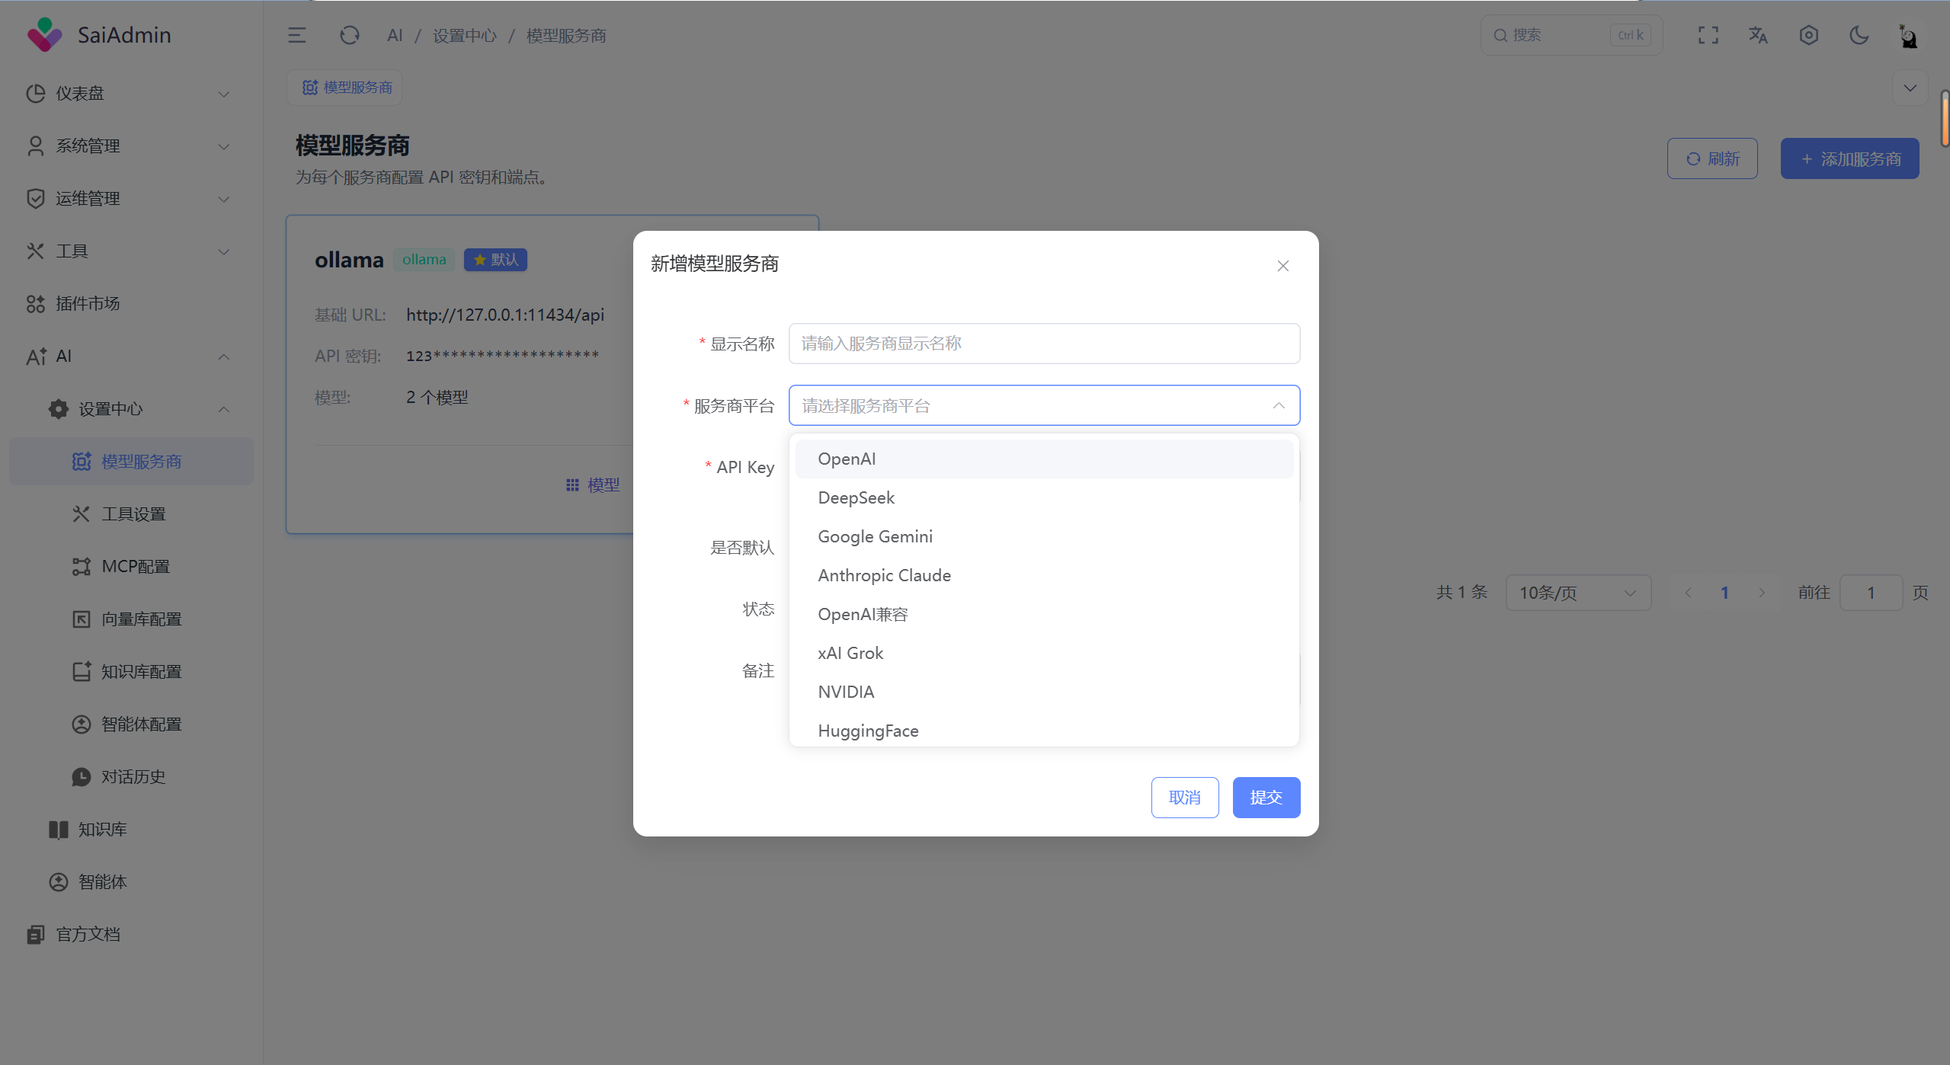Click the 提交 submit button
Viewport: 1950px width, 1065px height.
[1266, 798]
